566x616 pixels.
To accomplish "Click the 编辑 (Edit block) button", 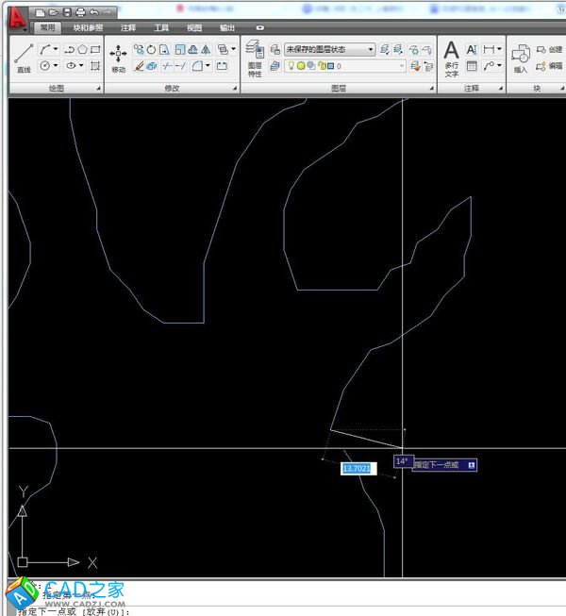I will tap(550, 66).
